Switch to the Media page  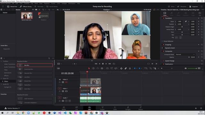(x=64, y=108)
